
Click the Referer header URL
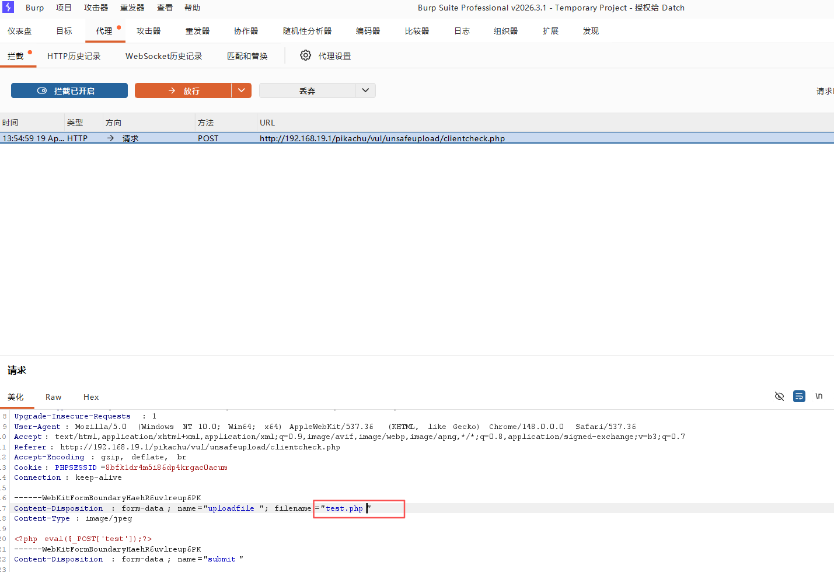click(200, 447)
